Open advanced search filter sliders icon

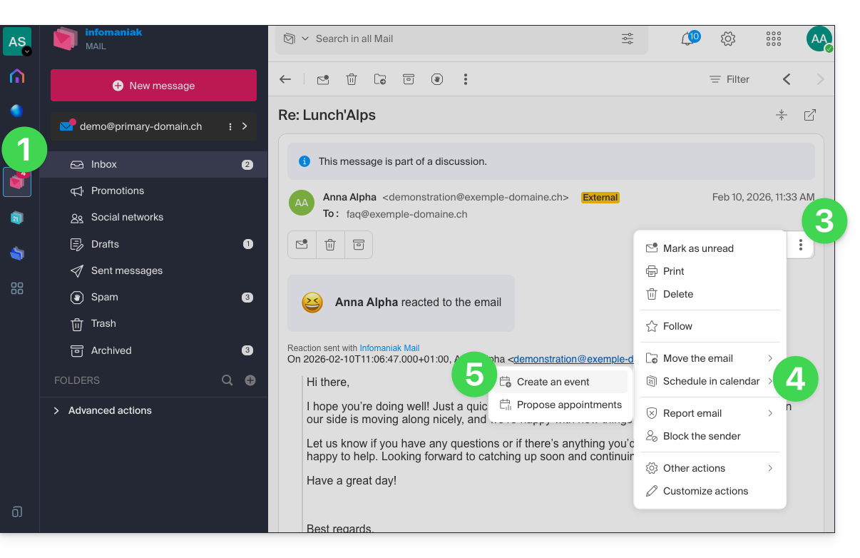(x=628, y=39)
